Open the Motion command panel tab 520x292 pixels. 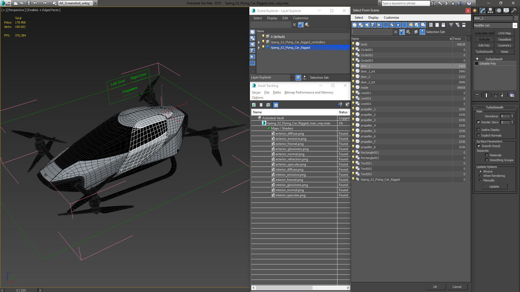point(499,11)
